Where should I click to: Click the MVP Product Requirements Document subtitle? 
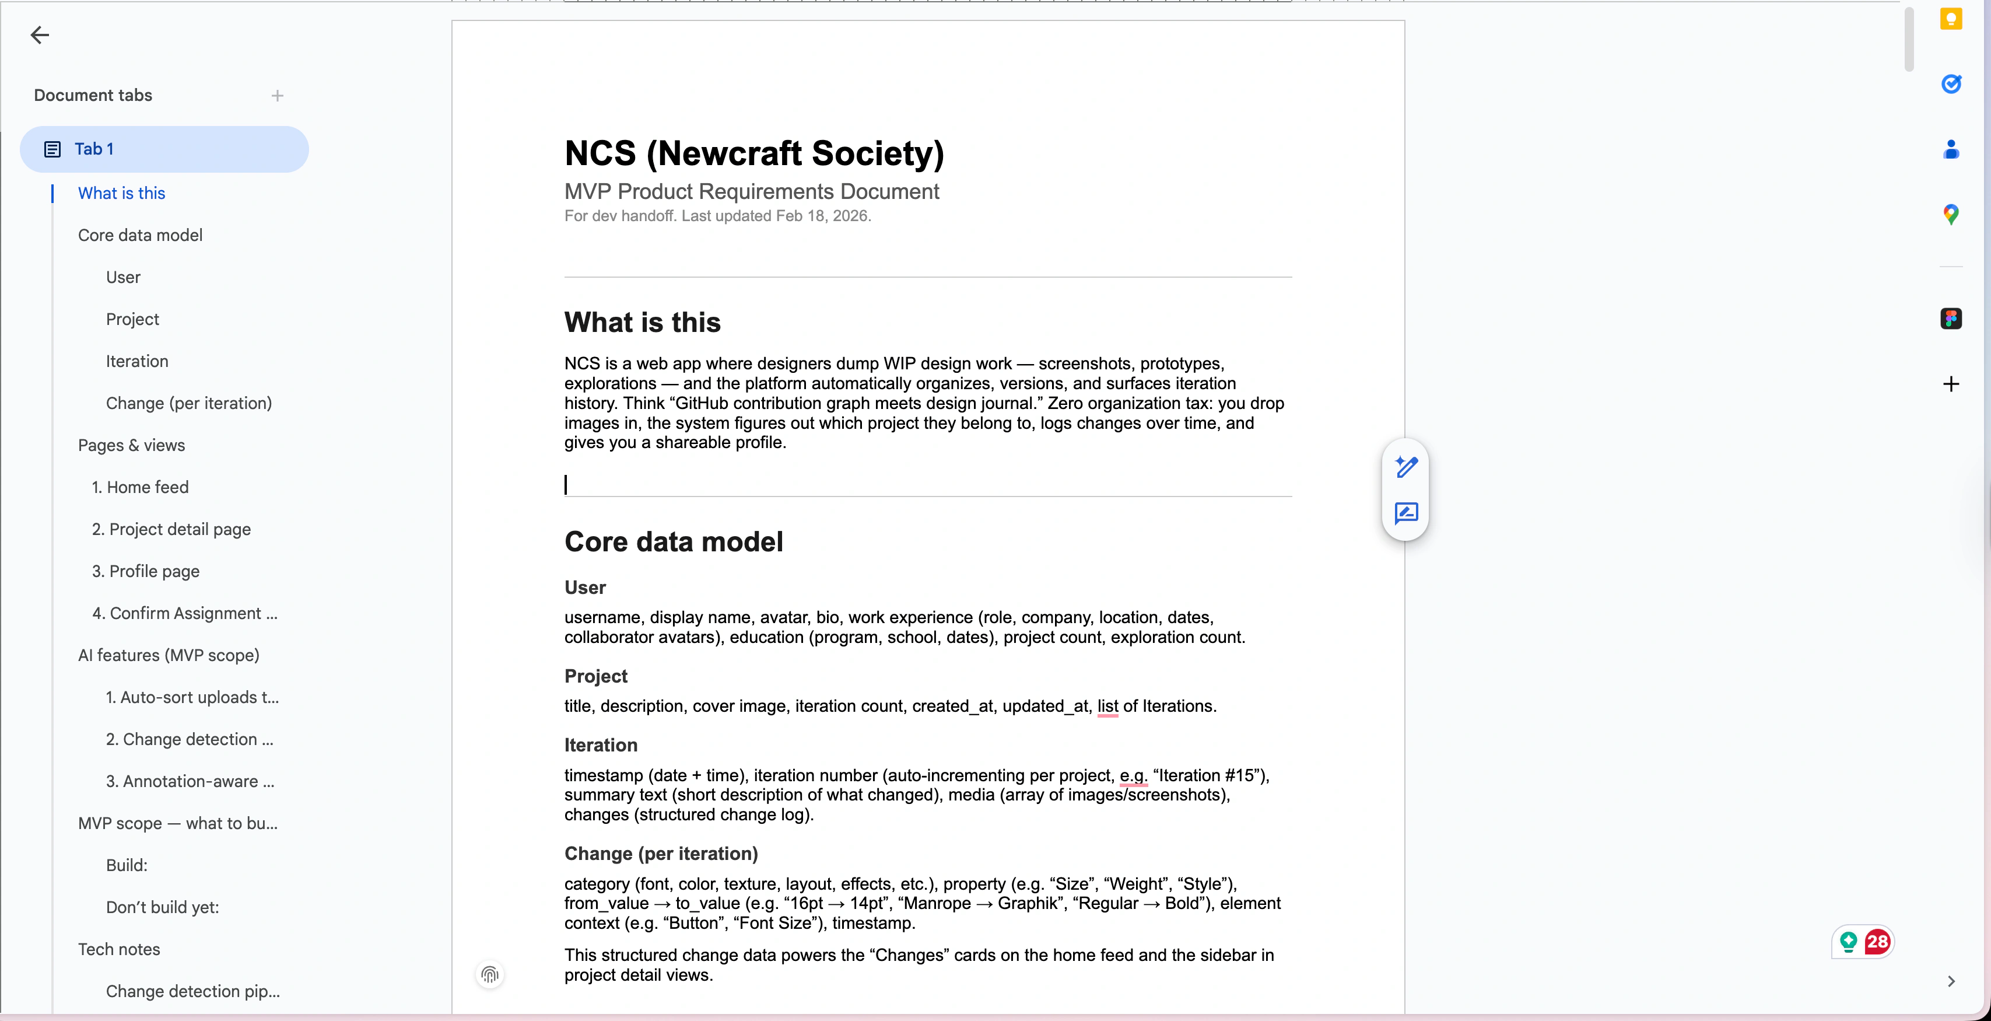751,191
